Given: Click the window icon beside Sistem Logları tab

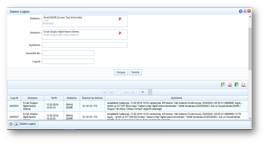Looking at the screenshot, I should [x=16, y=124].
